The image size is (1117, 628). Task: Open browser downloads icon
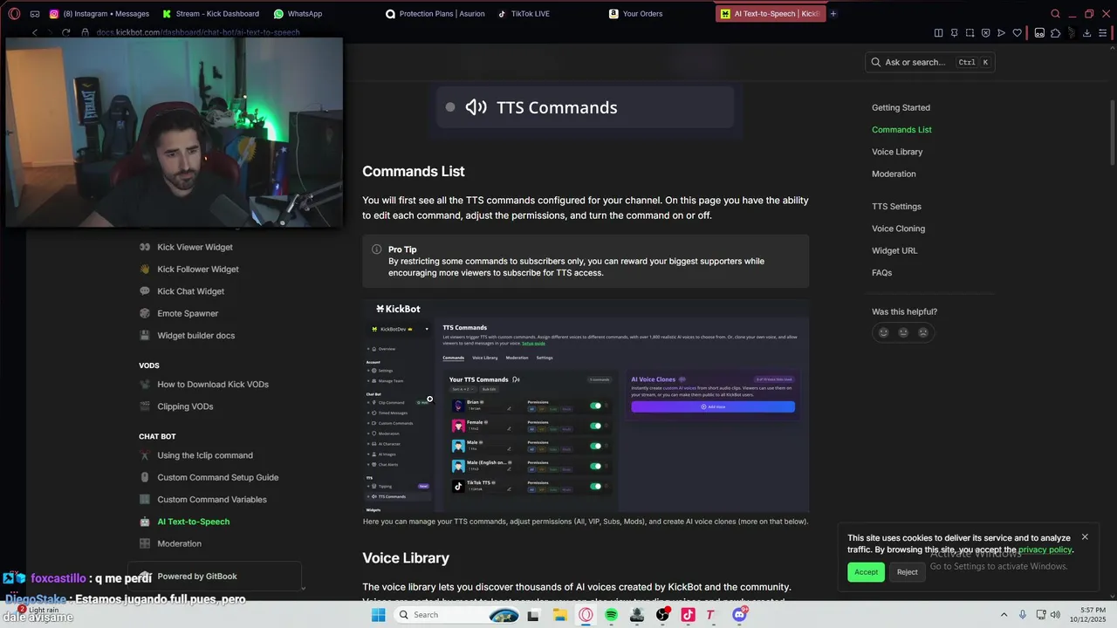[1087, 33]
